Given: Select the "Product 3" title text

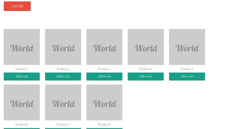Looking at the screenshot, I should (104, 69).
